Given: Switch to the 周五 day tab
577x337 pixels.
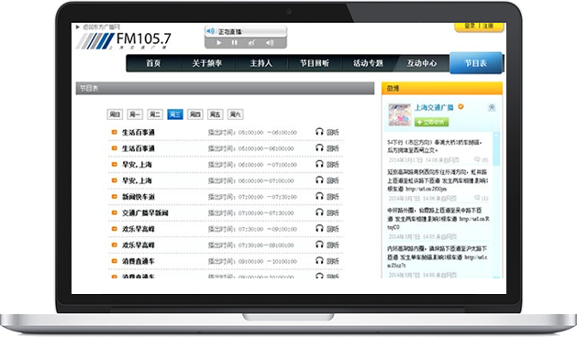Looking at the screenshot, I should tap(216, 114).
